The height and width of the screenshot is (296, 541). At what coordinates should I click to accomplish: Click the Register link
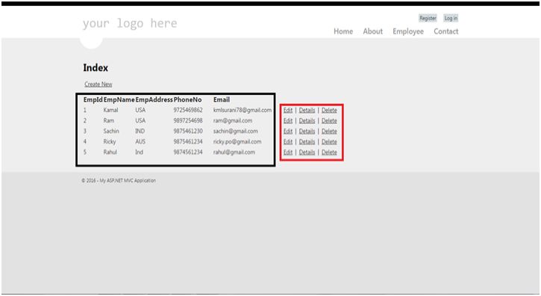(x=428, y=18)
